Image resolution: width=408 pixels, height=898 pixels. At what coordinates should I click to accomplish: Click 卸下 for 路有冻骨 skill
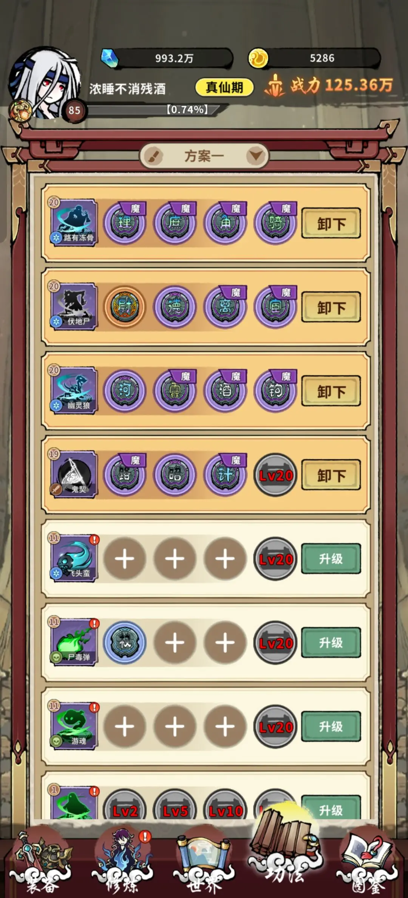click(331, 223)
